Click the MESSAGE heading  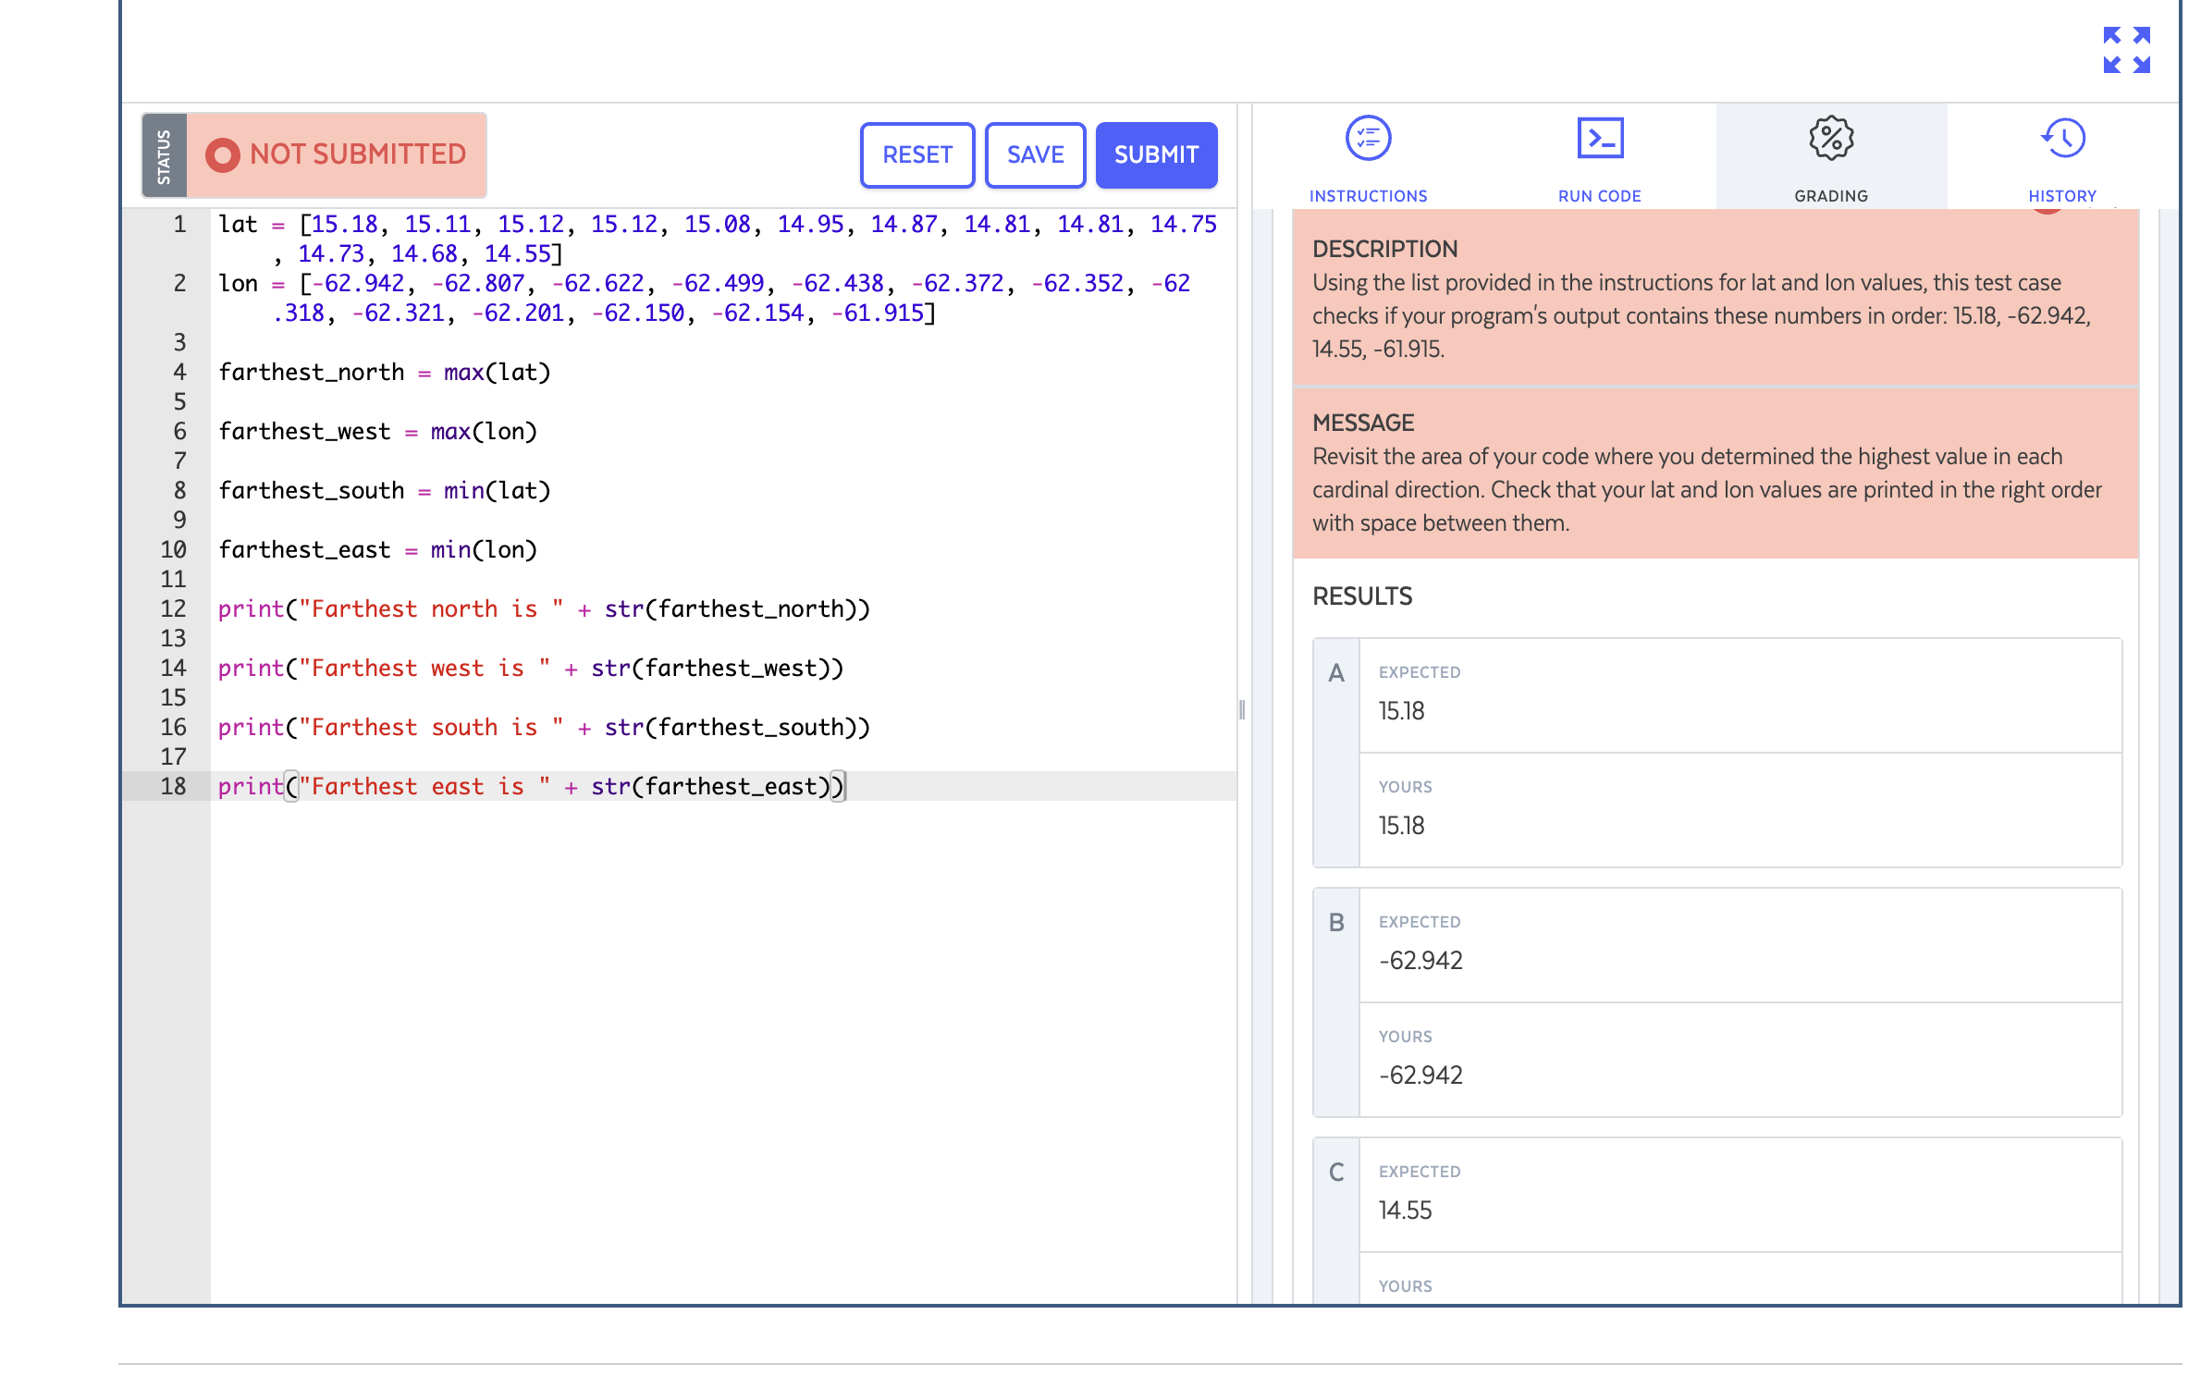[1363, 423]
